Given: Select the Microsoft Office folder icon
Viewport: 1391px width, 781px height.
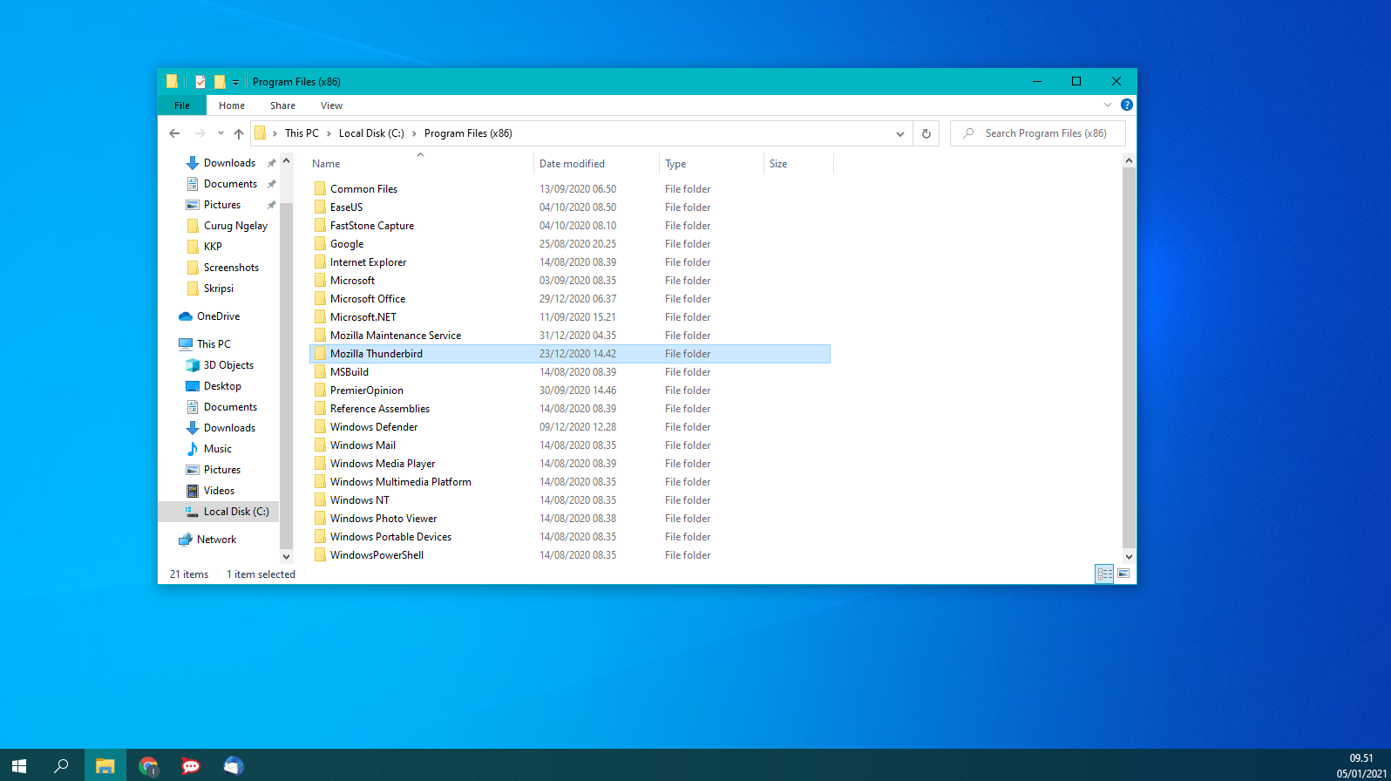Looking at the screenshot, I should (320, 298).
